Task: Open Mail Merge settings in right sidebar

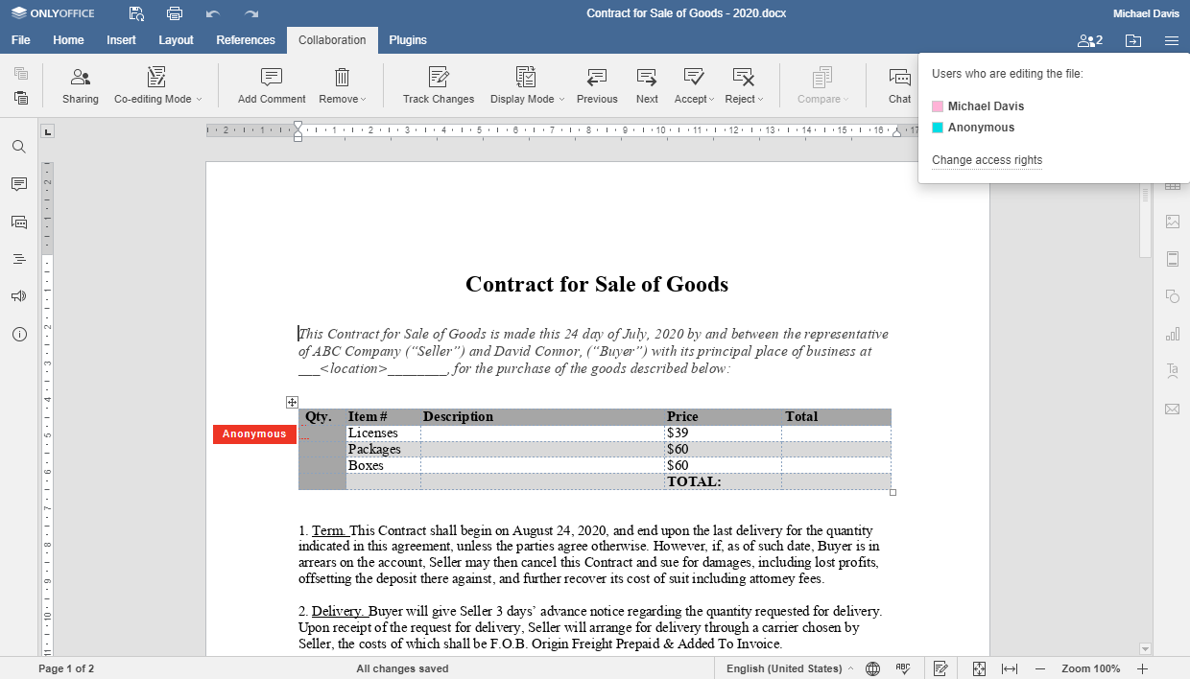Action: click(x=1172, y=409)
